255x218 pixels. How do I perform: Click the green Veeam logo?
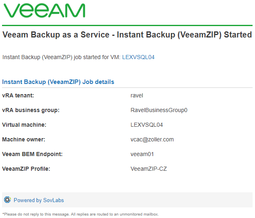click(x=44, y=11)
